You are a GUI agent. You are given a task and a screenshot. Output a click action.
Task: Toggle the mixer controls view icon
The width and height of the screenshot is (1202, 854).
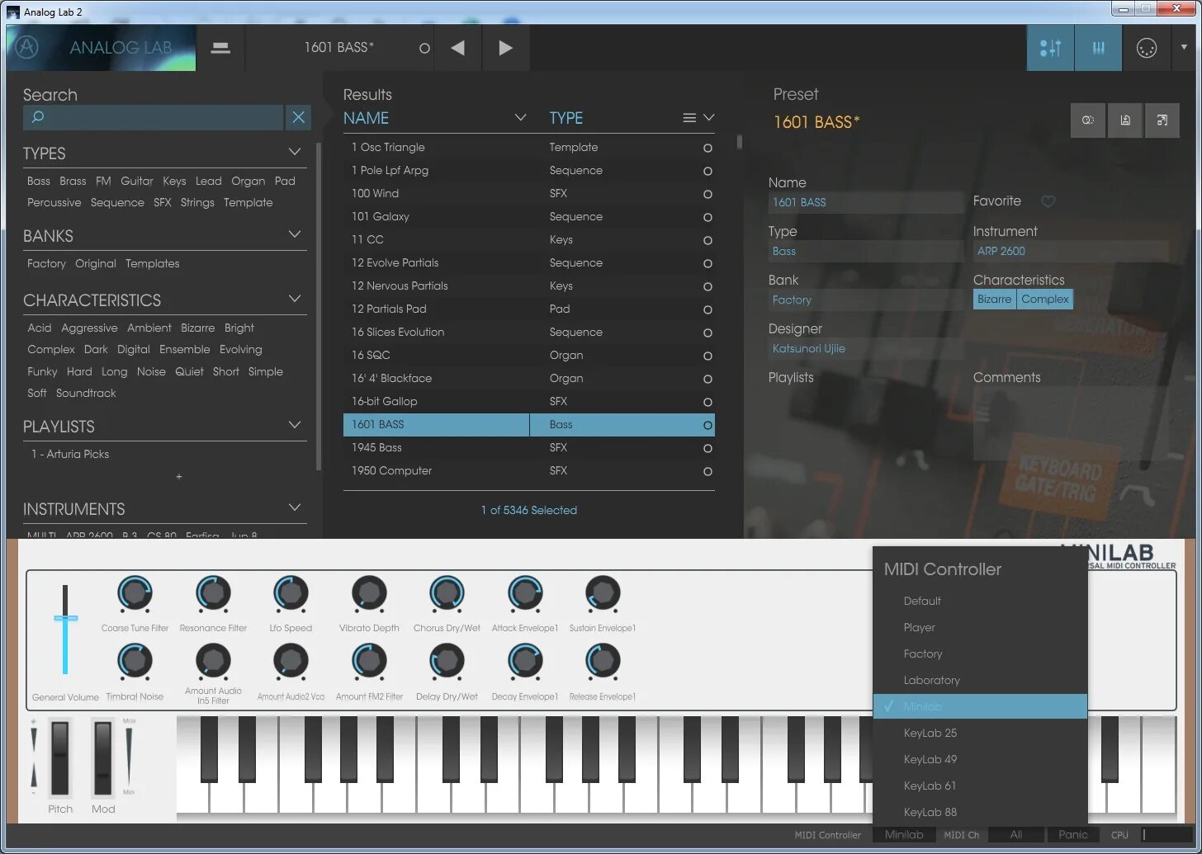[x=1051, y=48]
